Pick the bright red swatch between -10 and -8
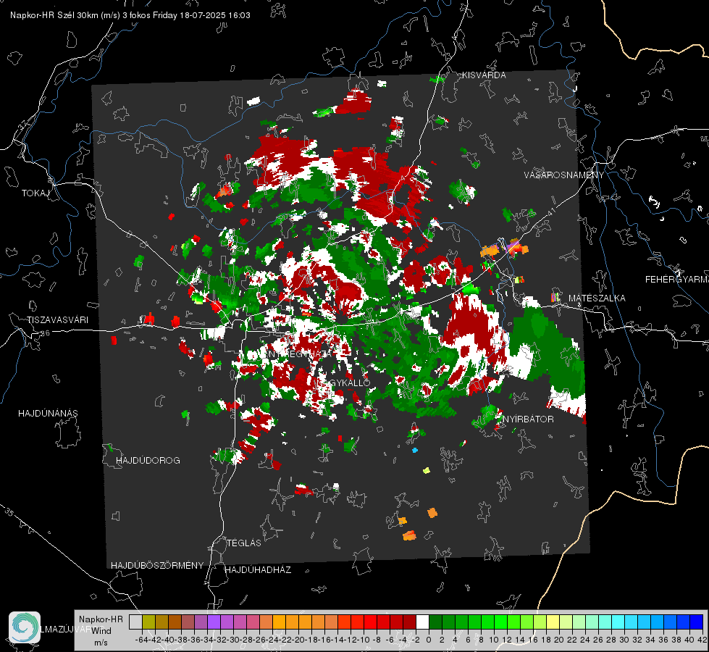 pos(370,622)
